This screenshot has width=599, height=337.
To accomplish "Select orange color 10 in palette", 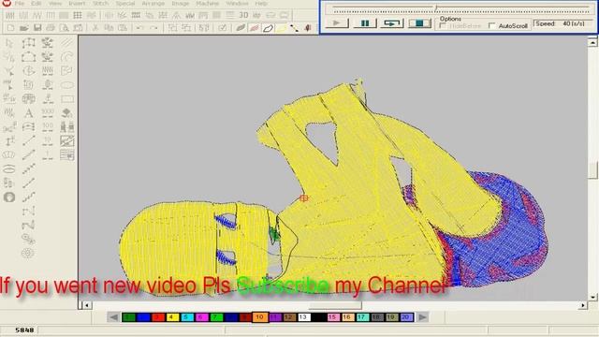I will [260, 317].
